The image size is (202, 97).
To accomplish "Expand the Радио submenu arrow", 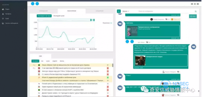I will [25, 9].
